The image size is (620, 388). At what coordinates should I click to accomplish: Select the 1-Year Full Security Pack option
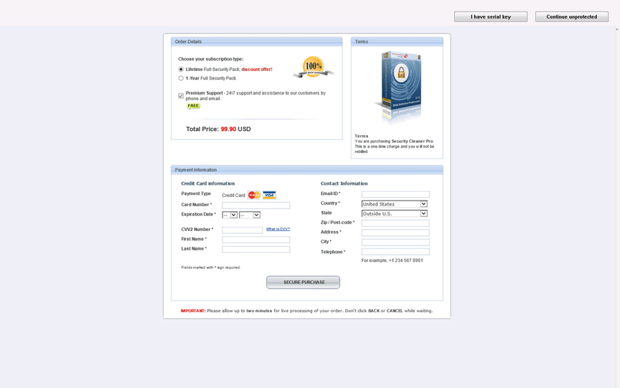pos(181,79)
